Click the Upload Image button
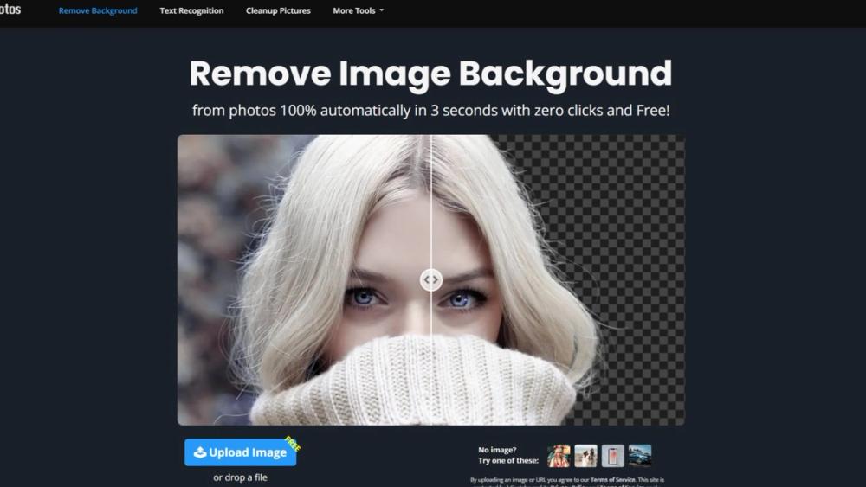 (240, 452)
